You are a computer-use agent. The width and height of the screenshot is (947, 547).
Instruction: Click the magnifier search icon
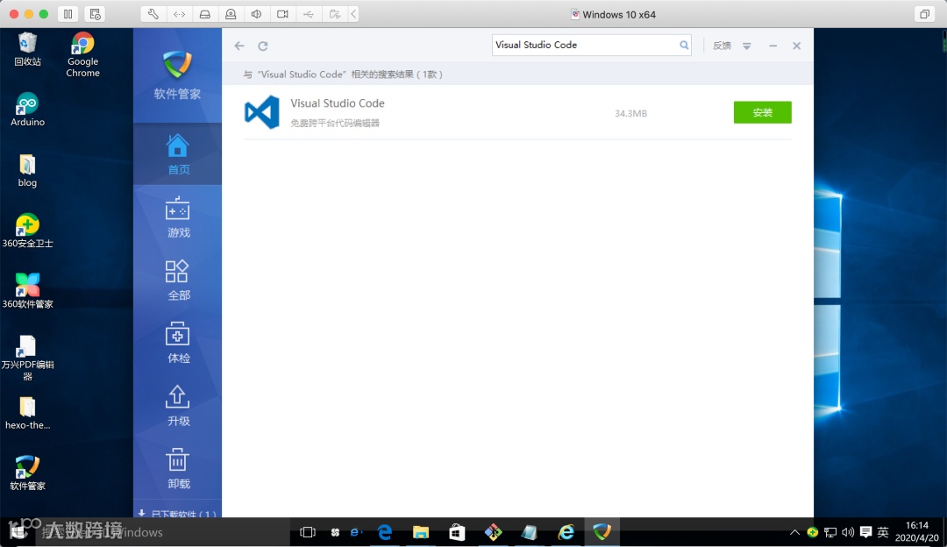(684, 45)
